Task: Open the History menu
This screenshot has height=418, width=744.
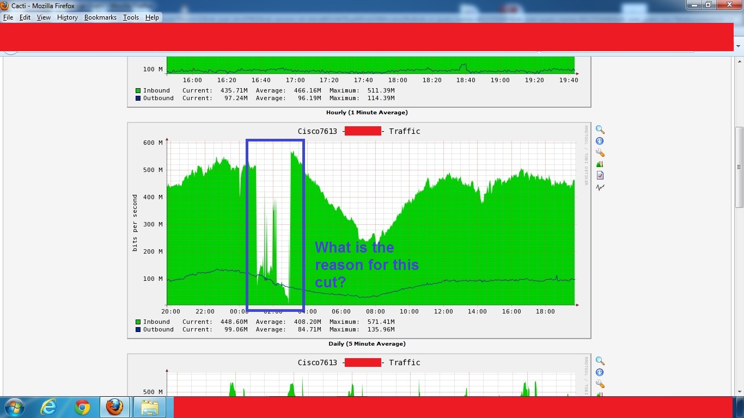Action: (68, 17)
